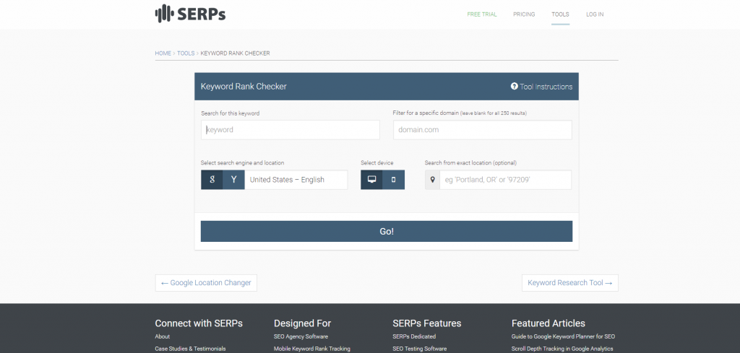Open the Pricing menu item

tap(524, 14)
